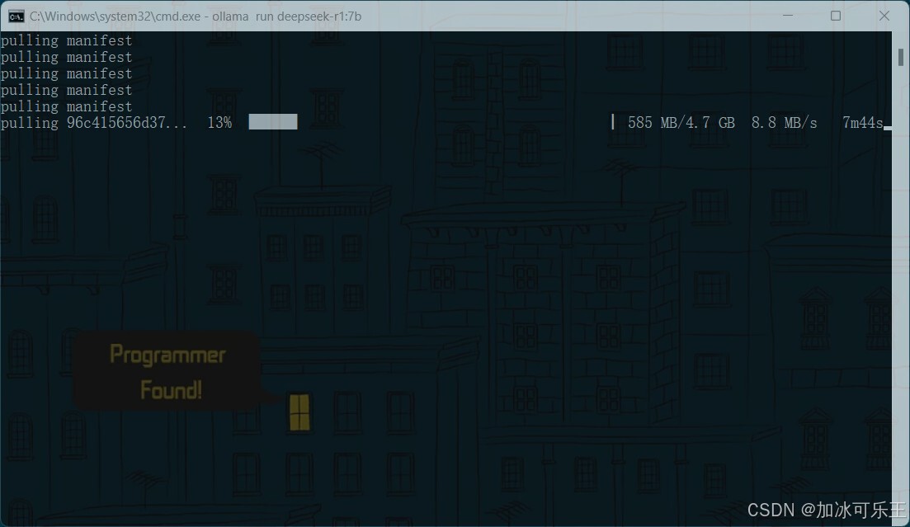The image size is (910, 527).
Task: Maximize the cmd.exe window
Action: click(836, 16)
